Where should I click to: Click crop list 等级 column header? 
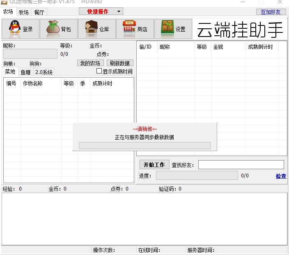[x=69, y=83]
